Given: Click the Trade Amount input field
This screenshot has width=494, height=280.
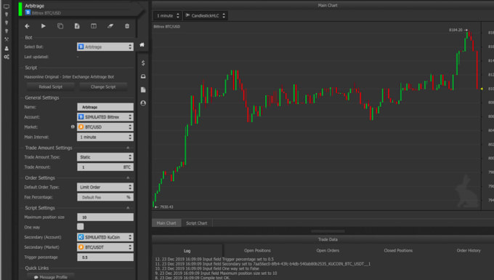Looking at the screenshot, I should (105, 167).
